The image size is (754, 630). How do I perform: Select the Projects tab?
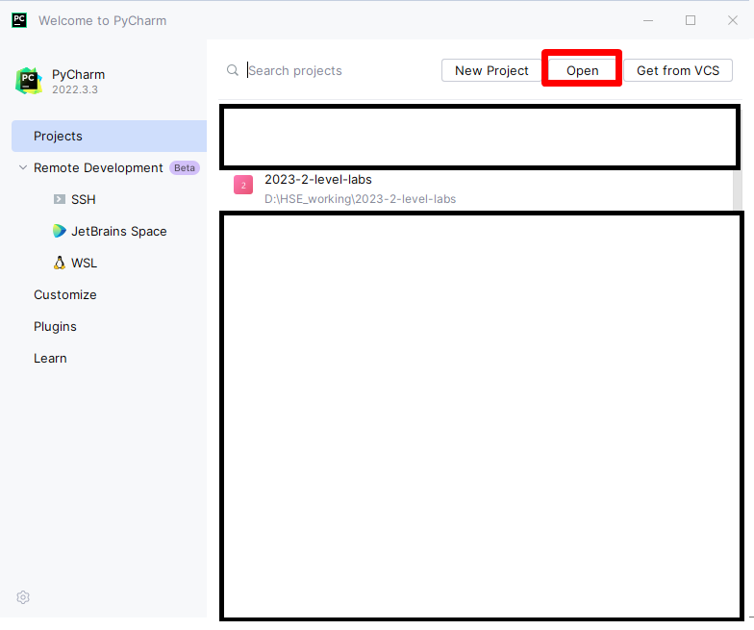coord(110,137)
